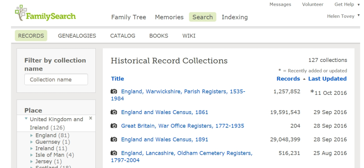Click camera icon beside Warwickshire Parish Registers
364x168 pixels.
coord(114,92)
